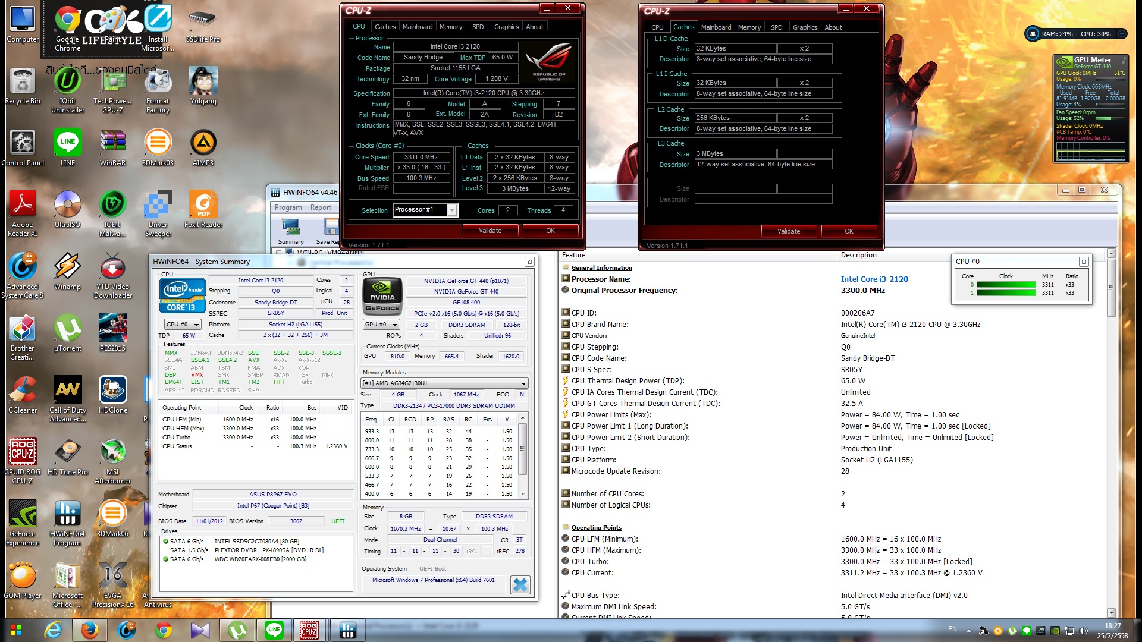Switch to Mainboard tab in left CPU-Z
The width and height of the screenshot is (1142, 642).
click(x=417, y=27)
